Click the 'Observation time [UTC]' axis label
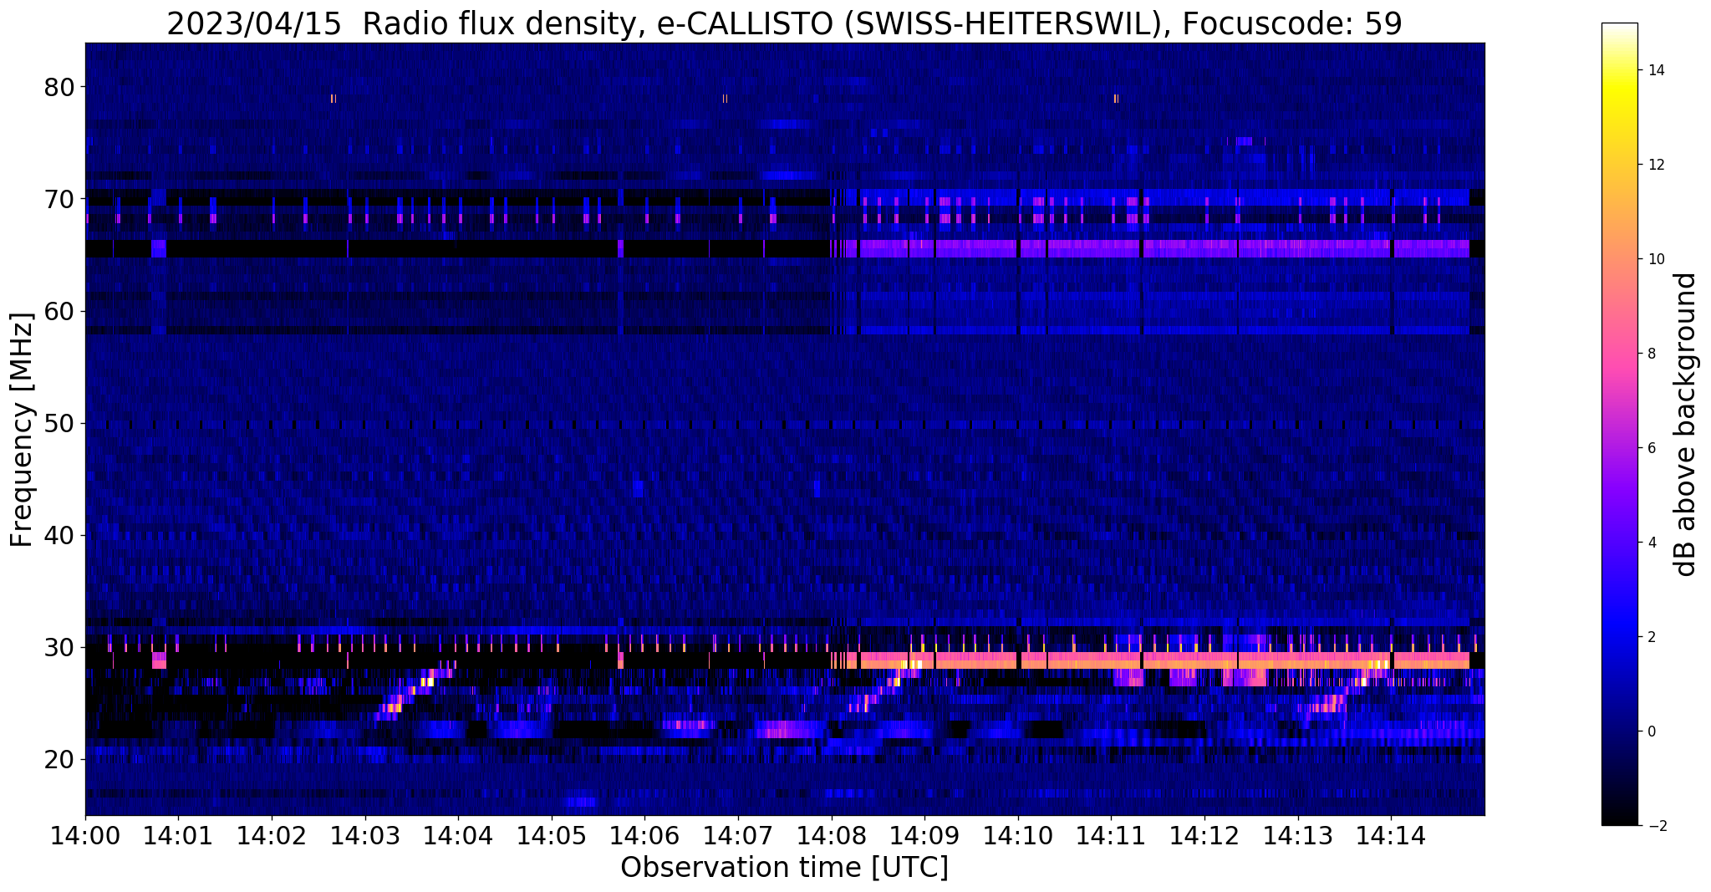The height and width of the screenshot is (892, 1711). tap(784, 868)
